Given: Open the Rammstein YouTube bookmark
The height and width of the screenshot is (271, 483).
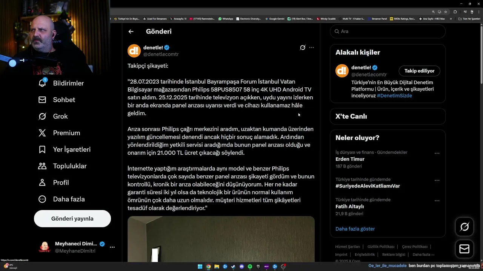Looking at the screenshot, I should [x=202, y=18].
